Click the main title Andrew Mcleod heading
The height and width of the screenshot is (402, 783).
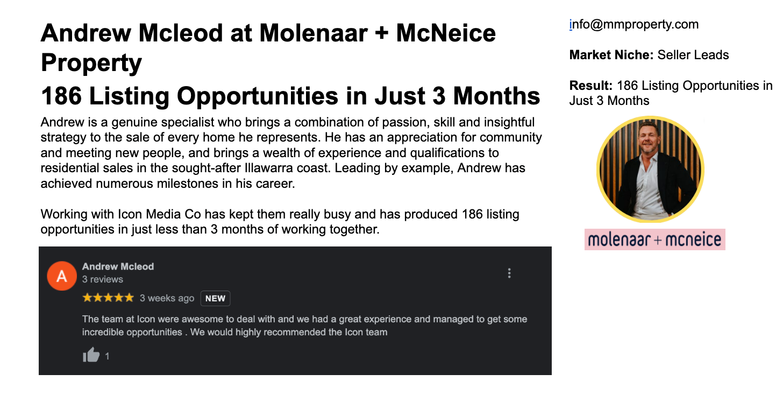268,48
